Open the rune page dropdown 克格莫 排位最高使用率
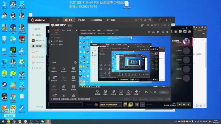221x124 pixels. click(110, 105)
